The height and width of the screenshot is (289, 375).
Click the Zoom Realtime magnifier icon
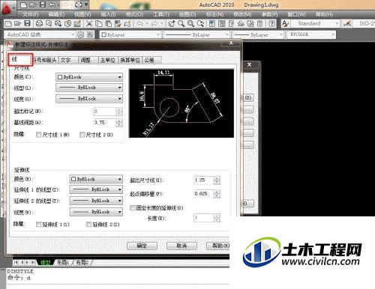pos(181,24)
